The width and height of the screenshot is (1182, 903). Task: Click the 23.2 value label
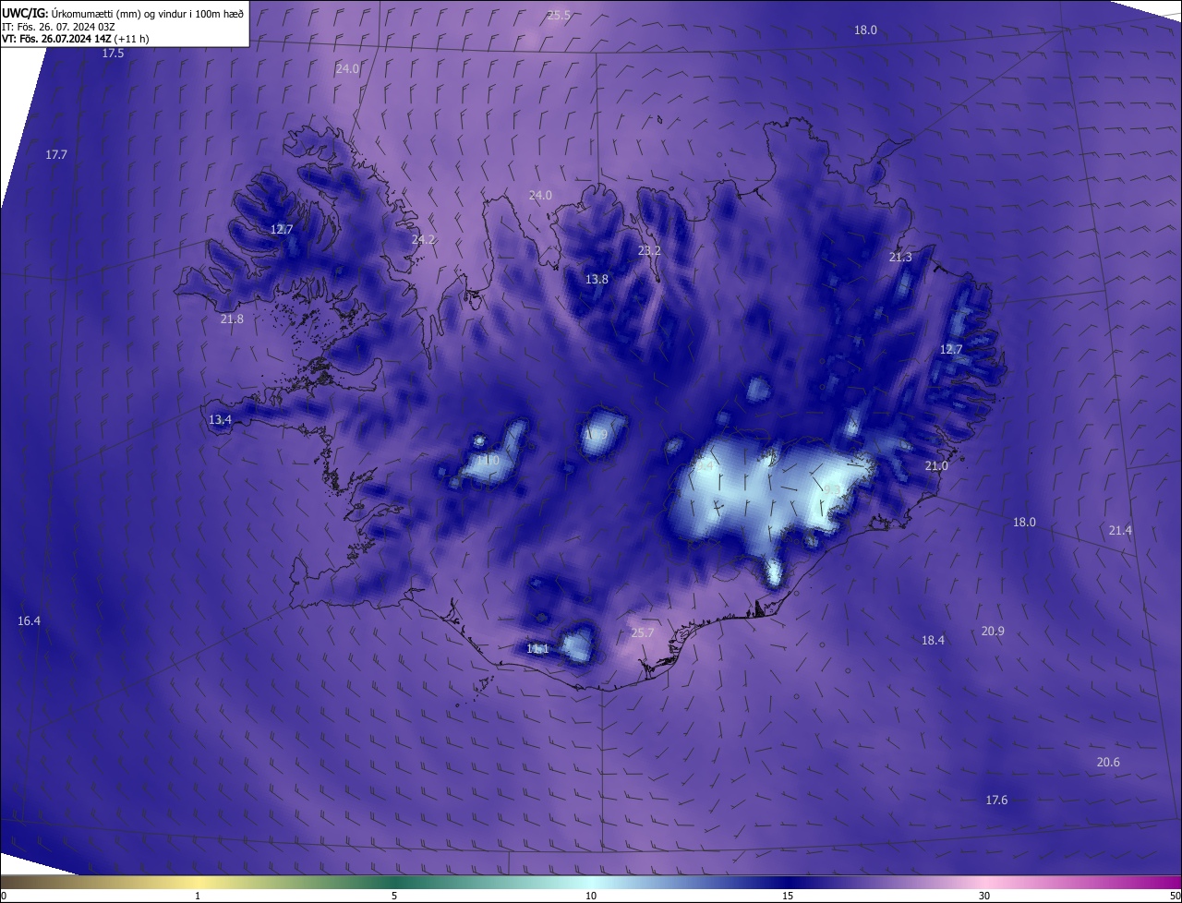click(x=649, y=250)
